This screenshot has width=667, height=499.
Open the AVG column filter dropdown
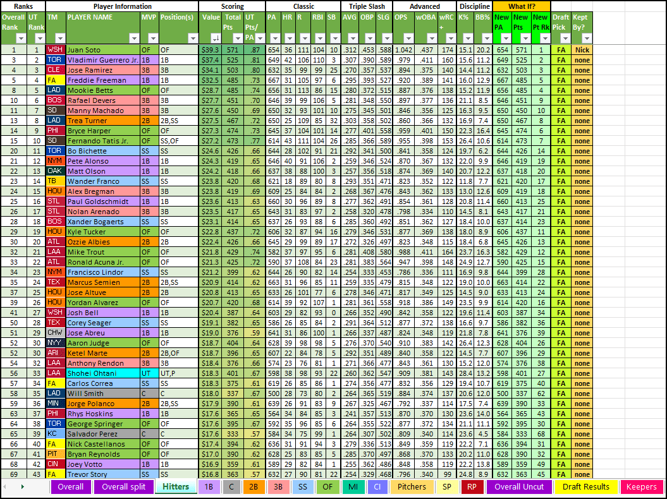(353, 39)
